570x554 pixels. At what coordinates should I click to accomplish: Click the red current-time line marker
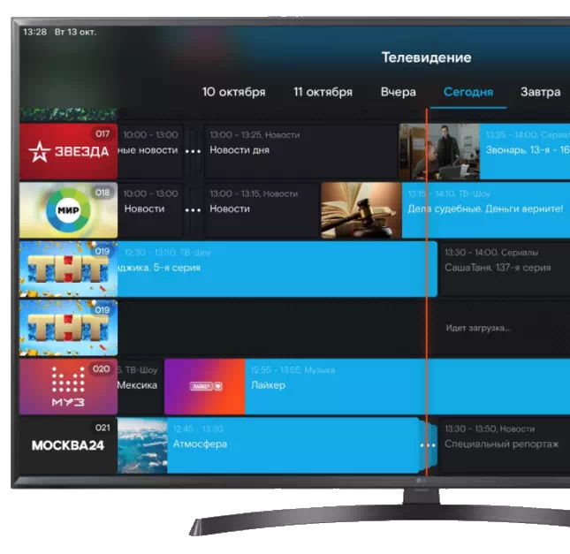[426, 292]
